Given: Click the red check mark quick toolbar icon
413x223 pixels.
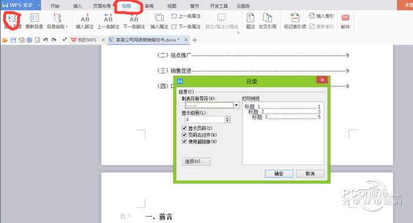Looking at the screenshot, I should pos(64,40).
